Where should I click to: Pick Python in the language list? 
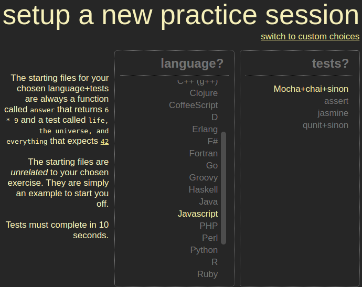(x=204, y=250)
